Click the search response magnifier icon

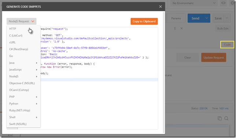tap(226, 119)
